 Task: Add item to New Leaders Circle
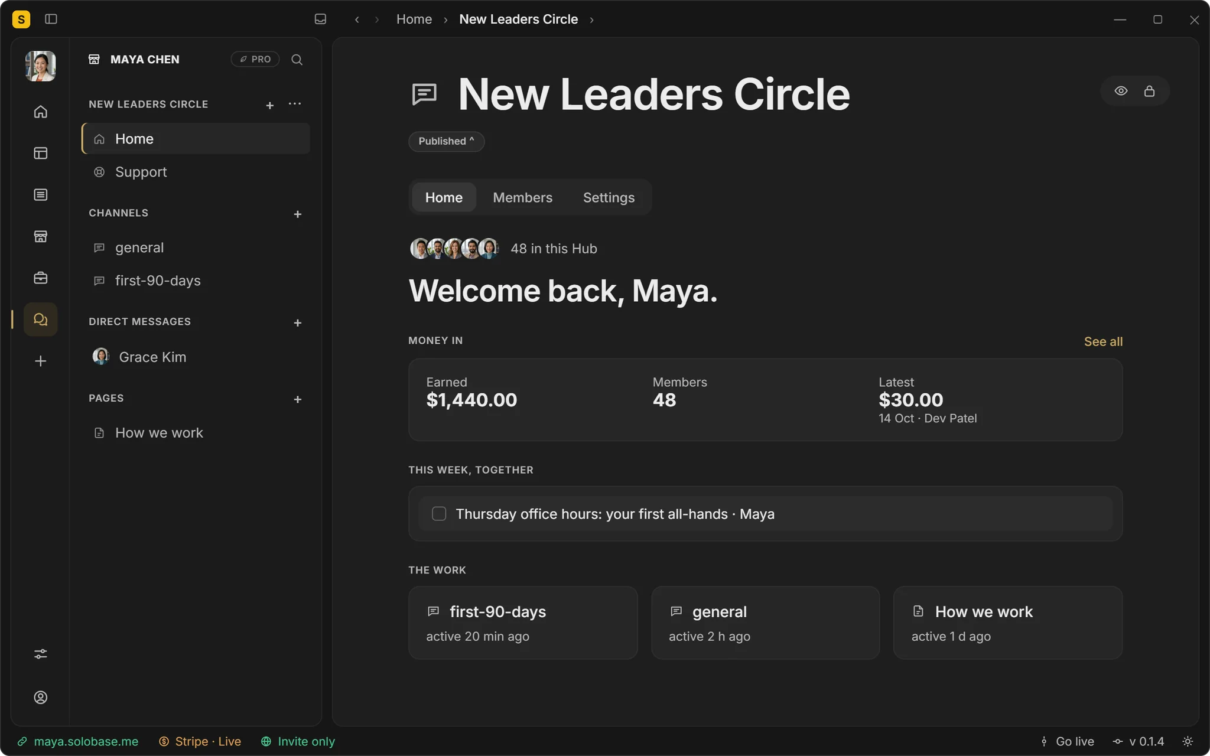pos(270,105)
